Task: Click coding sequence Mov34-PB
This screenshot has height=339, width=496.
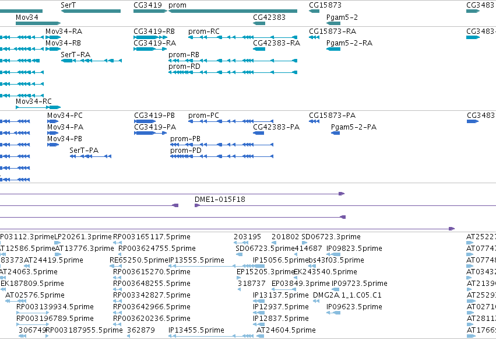Action: pyautogui.click(x=53, y=145)
